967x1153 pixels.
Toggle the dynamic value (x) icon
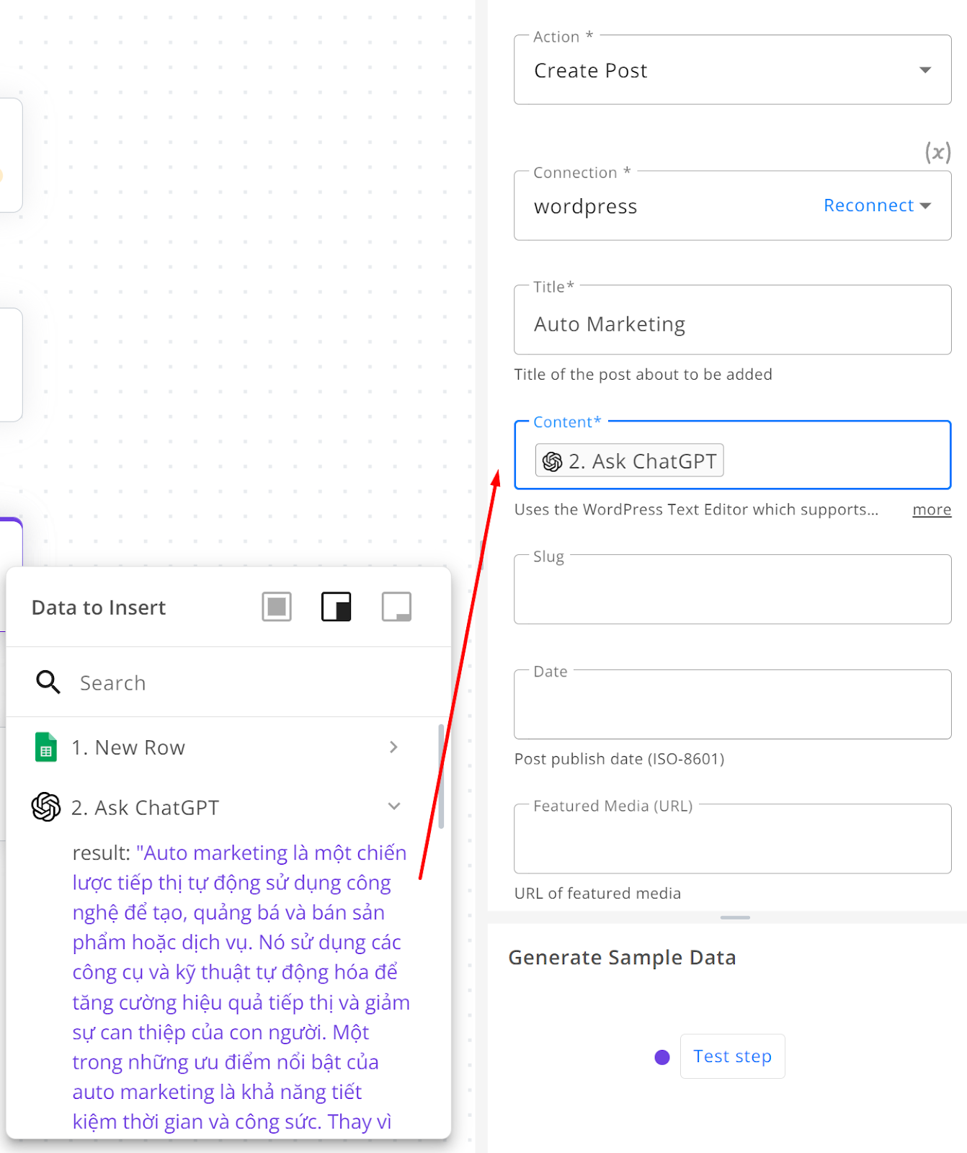pyautogui.click(x=937, y=152)
